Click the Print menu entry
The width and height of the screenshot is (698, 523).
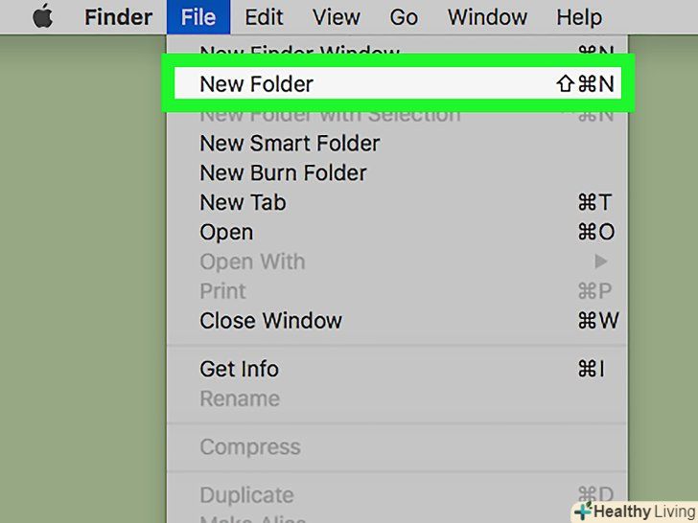222,291
